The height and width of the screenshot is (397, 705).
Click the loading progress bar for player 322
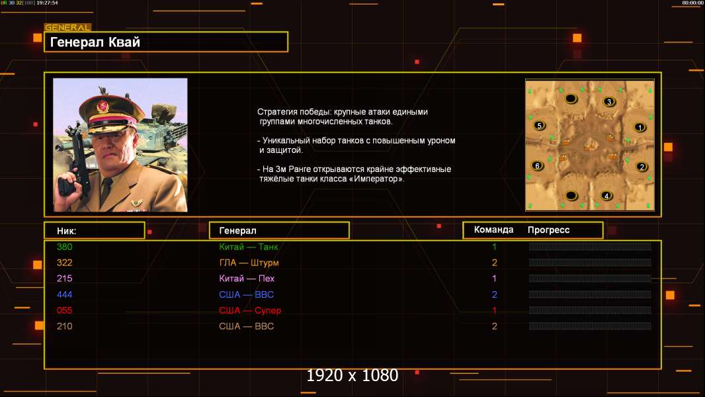pyautogui.click(x=590, y=263)
